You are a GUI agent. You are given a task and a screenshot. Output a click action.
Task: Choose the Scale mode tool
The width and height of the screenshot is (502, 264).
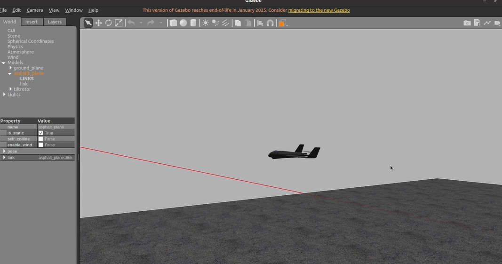[x=119, y=23]
